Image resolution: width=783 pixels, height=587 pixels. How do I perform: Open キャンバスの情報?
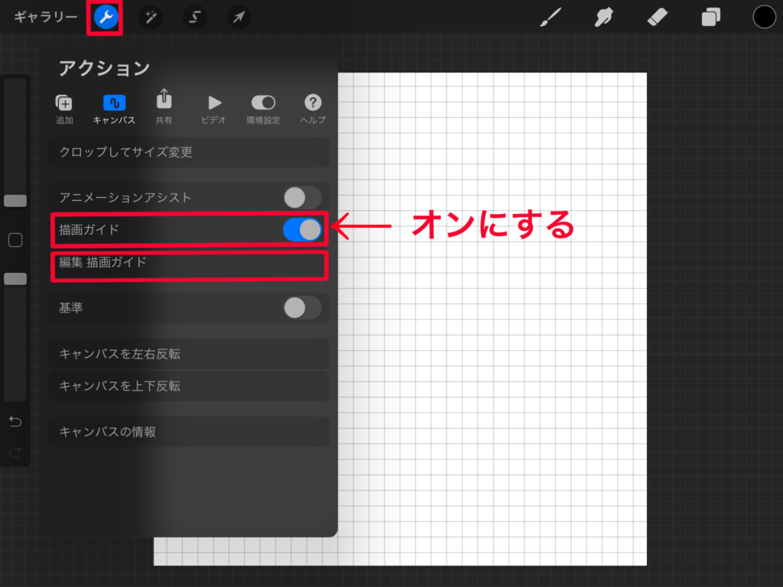click(189, 432)
